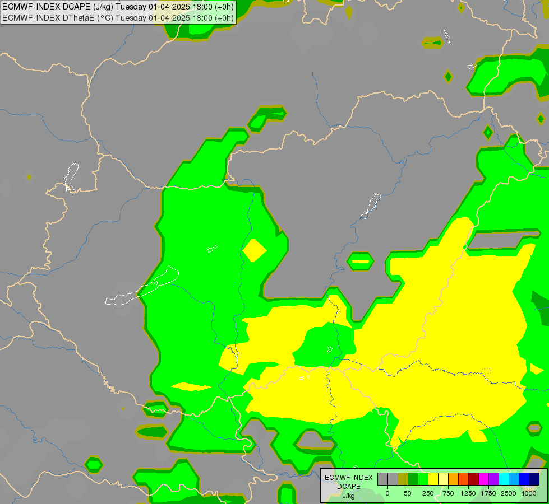Click the legend value 0

click(x=387, y=493)
